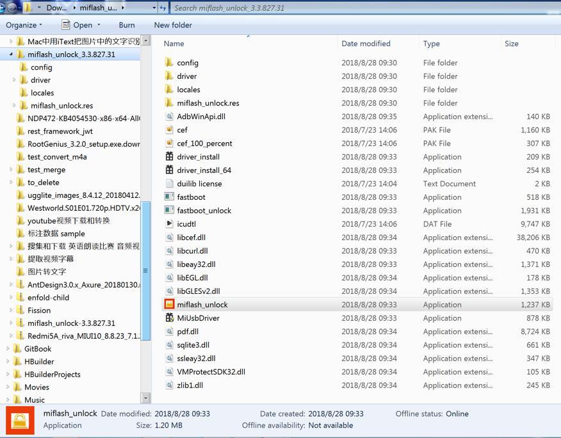561x438 pixels.
Task: Click the fastboot application icon
Action: (169, 197)
